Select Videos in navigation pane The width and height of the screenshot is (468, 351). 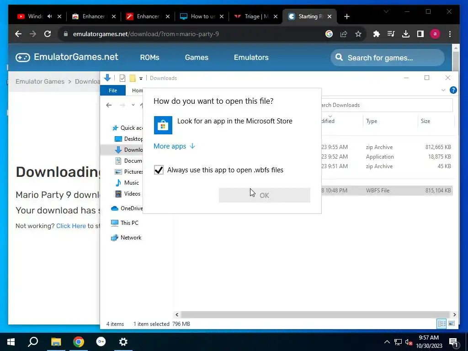coord(128,194)
